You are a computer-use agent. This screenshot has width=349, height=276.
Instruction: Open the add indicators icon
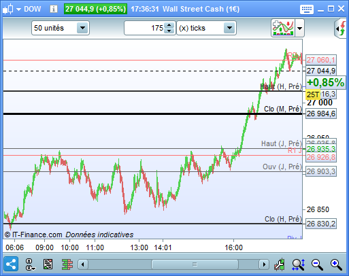[x=283, y=28]
